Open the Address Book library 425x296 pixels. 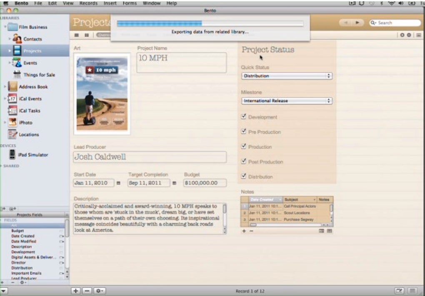click(28, 87)
